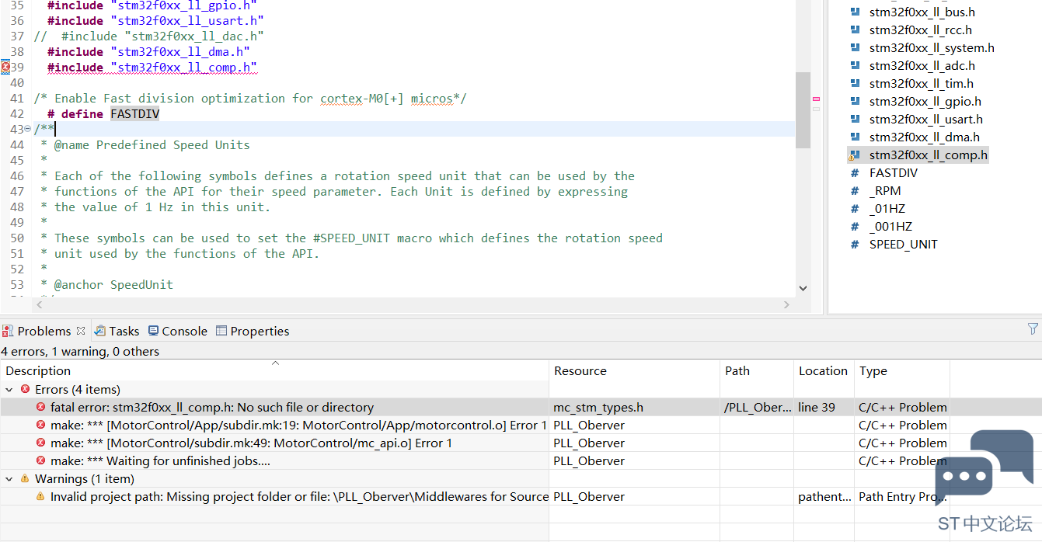Click the include stm32f0xx_ll_comp.h code line
1042x542 pixels.
click(x=152, y=68)
